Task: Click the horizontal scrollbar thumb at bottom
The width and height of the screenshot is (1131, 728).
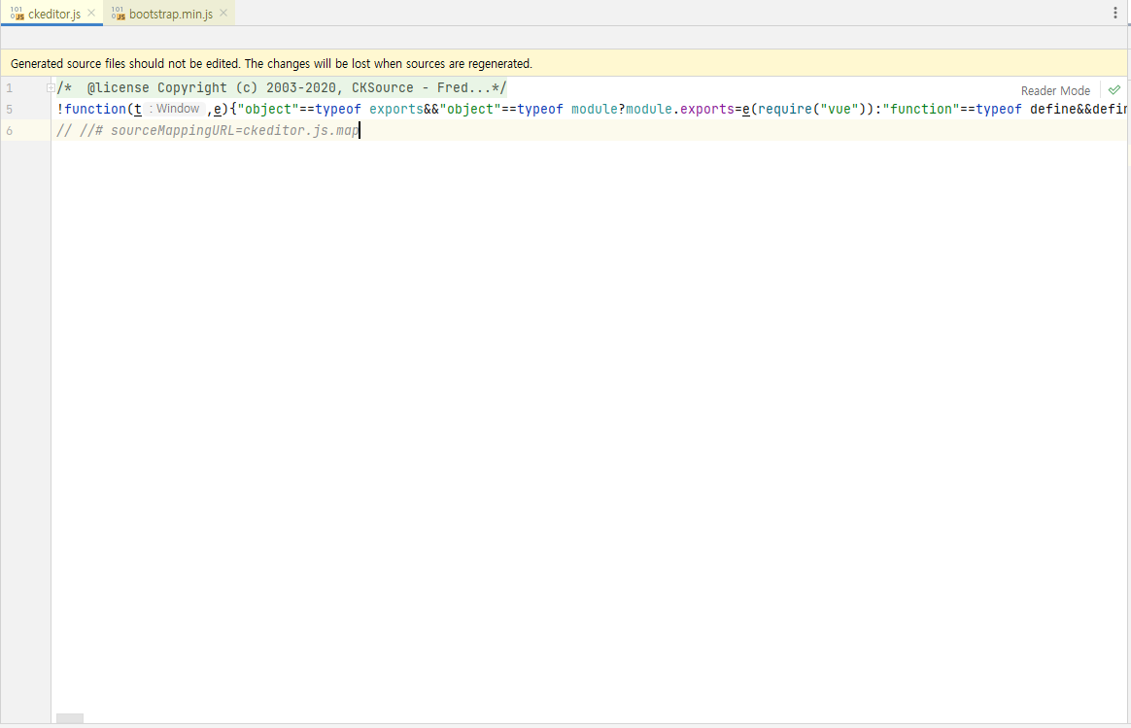Action: click(x=70, y=719)
